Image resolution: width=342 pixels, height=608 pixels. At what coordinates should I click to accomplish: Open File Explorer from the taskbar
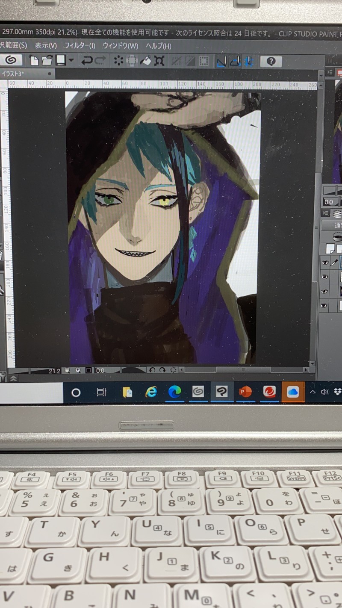[x=127, y=393]
